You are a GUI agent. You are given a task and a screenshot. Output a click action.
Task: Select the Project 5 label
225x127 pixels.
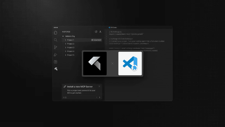[x=71, y=55]
